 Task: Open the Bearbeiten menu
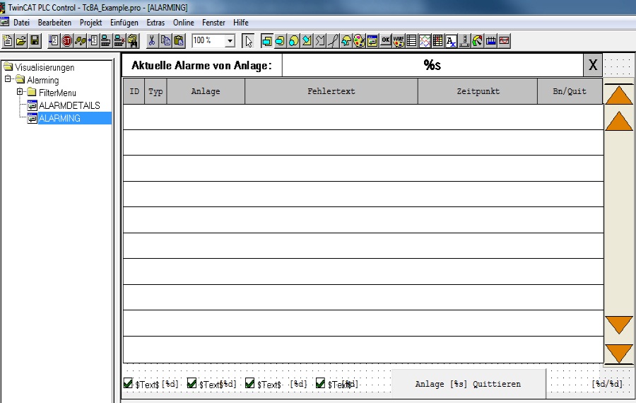pos(54,23)
